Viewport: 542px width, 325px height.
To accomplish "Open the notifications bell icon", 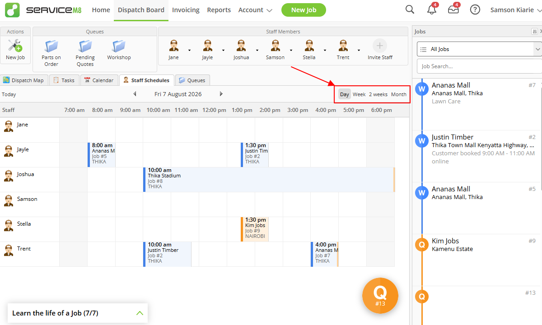I will pos(432,9).
